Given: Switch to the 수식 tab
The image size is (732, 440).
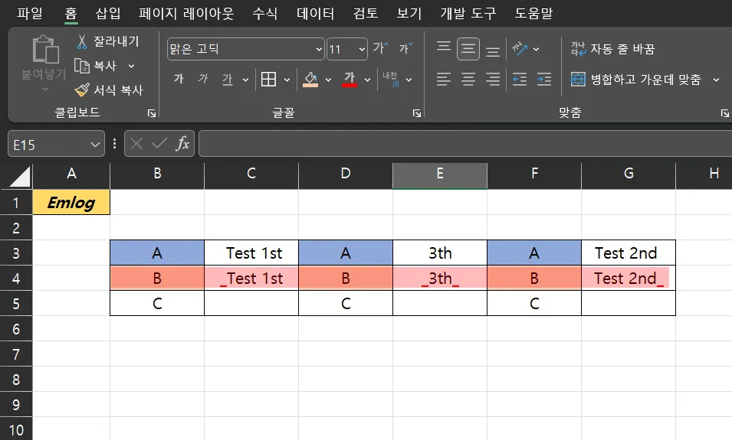Looking at the screenshot, I should pos(264,13).
